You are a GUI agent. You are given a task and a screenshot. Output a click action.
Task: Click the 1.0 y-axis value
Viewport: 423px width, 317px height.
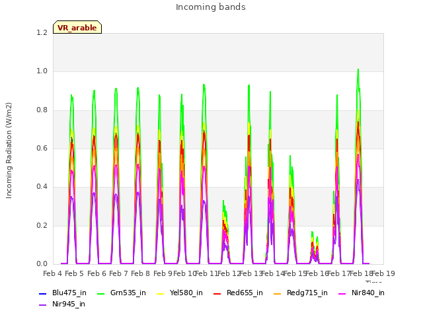pyautogui.click(x=42, y=71)
